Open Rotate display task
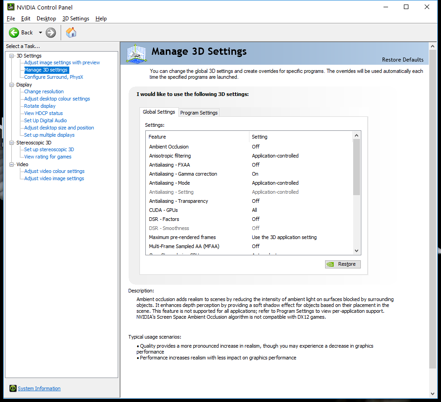Image resolution: width=441 pixels, height=402 pixels. pyautogui.click(x=40, y=106)
